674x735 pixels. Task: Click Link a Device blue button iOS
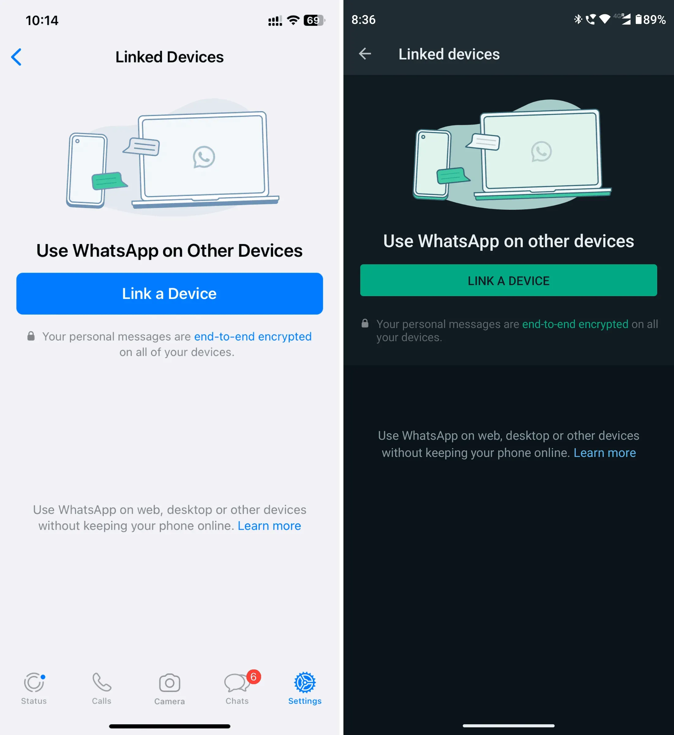169,293
